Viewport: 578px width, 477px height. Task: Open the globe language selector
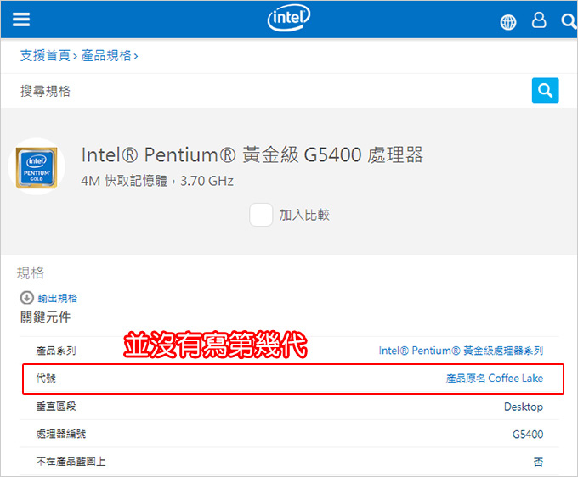(508, 22)
